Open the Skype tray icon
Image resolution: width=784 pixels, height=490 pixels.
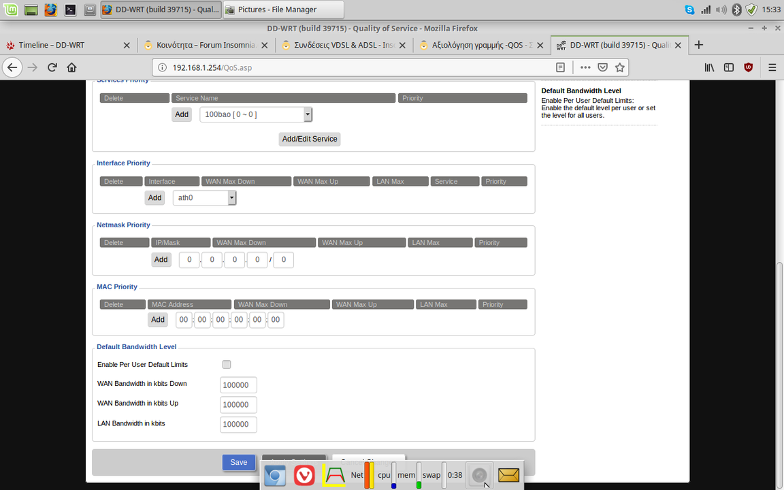[689, 10]
